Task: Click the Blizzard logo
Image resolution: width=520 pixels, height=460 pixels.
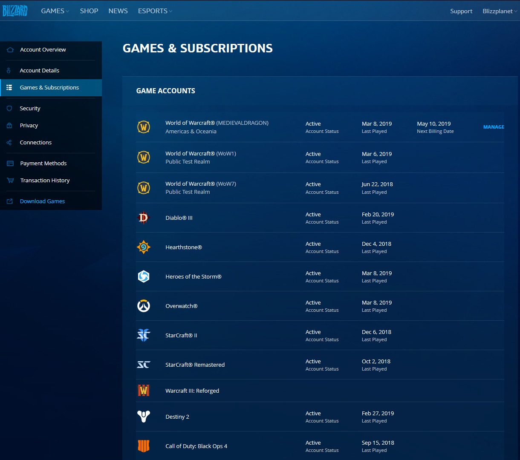Action: 14,11
